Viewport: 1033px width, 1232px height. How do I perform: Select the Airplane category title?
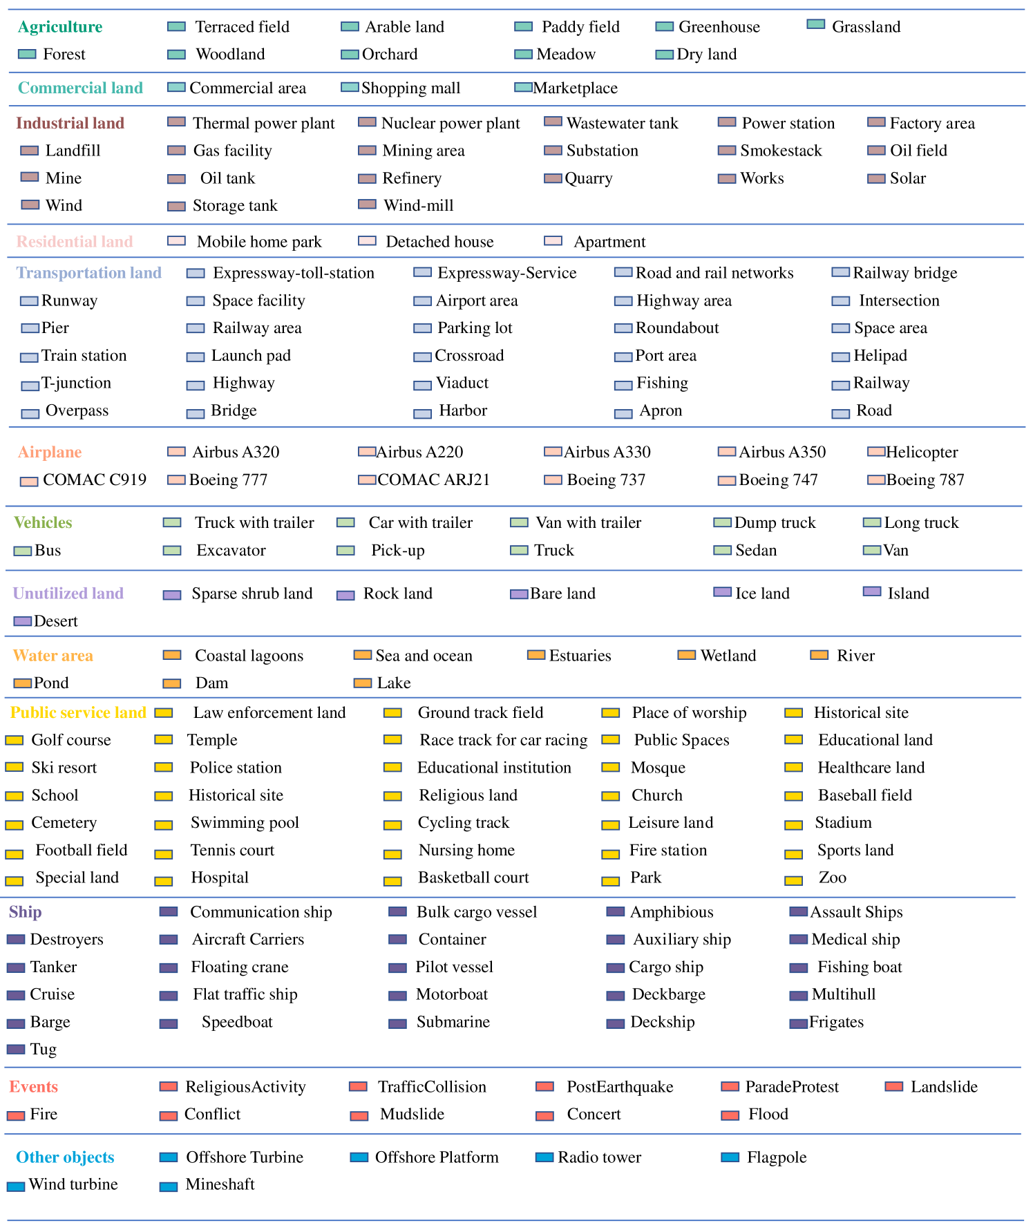tap(50, 452)
